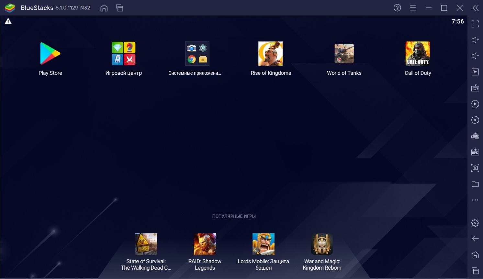The width and height of the screenshot is (483, 279).
Task: Open the macro recorder in sidebar
Action: (475, 104)
